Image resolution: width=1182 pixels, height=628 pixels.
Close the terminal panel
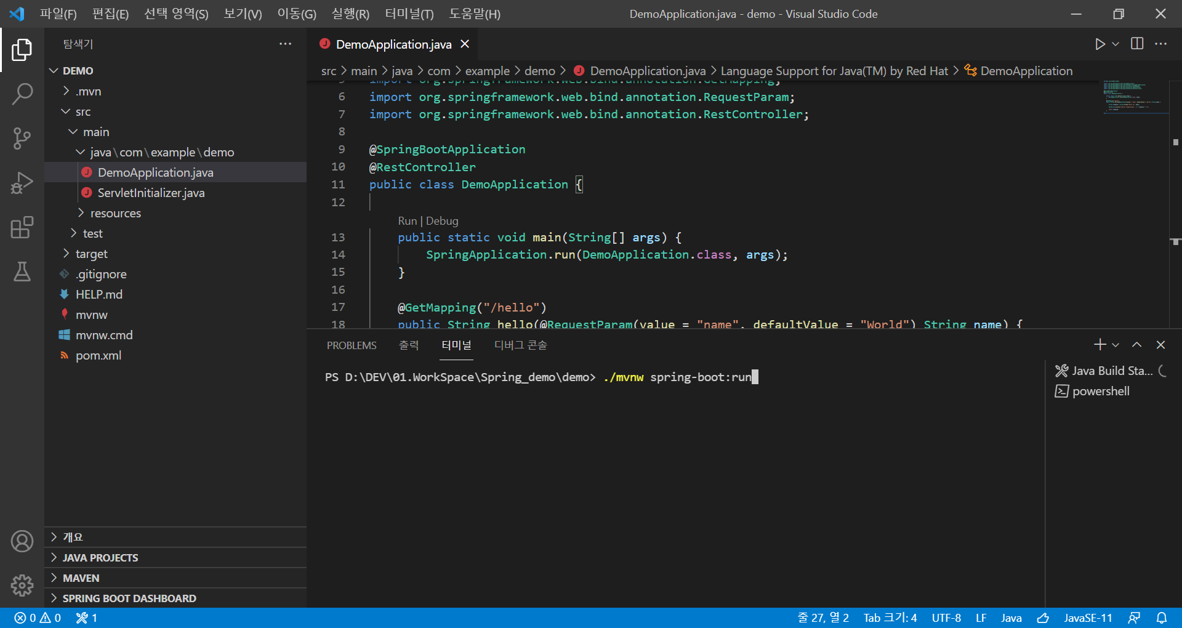click(1161, 345)
